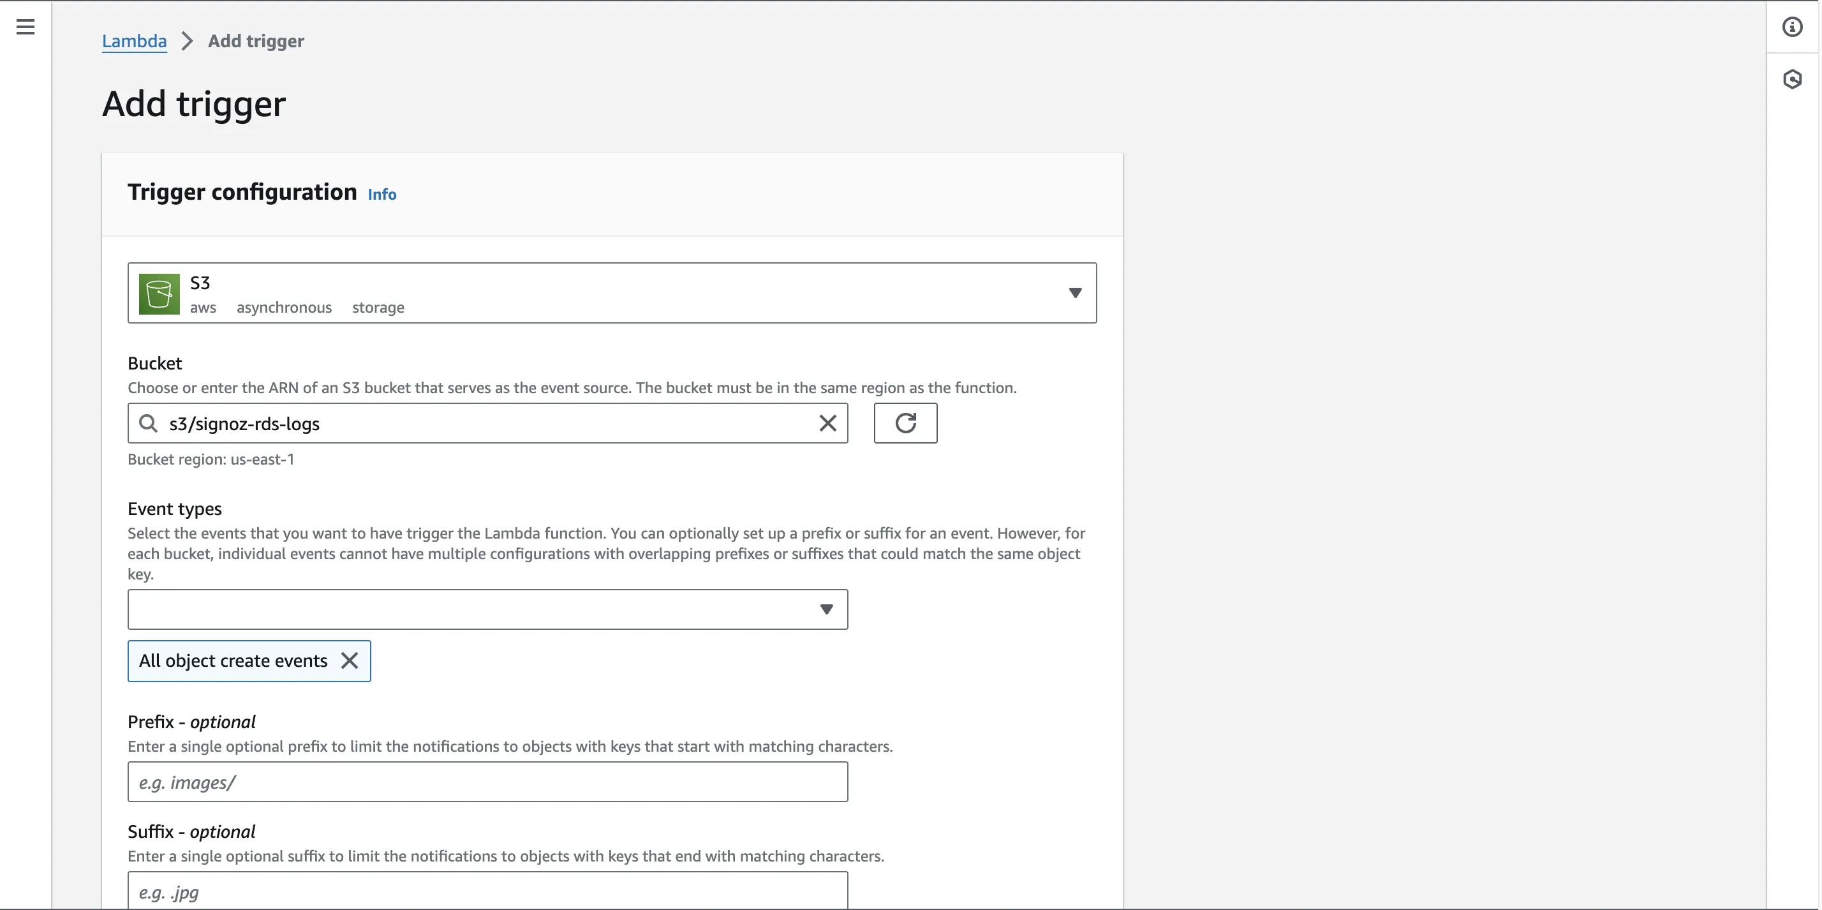This screenshot has width=1822, height=910.
Task: Remove the All object create events tag
Action: point(350,660)
